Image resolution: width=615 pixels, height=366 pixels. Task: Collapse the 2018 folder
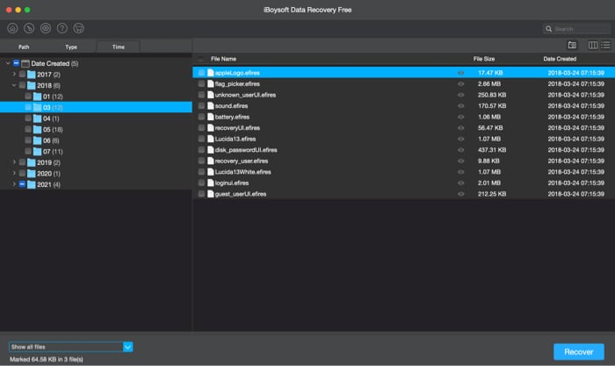coord(14,85)
